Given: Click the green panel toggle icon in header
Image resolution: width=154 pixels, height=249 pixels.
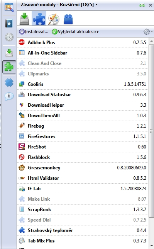Looking at the screenshot, I should [142, 5].
